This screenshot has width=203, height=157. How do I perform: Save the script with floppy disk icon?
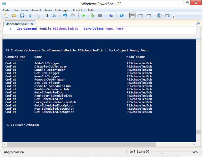pos(22,16)
